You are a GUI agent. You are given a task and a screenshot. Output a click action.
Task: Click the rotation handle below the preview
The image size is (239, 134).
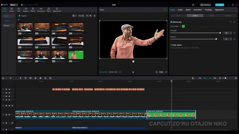pos(133,61)
